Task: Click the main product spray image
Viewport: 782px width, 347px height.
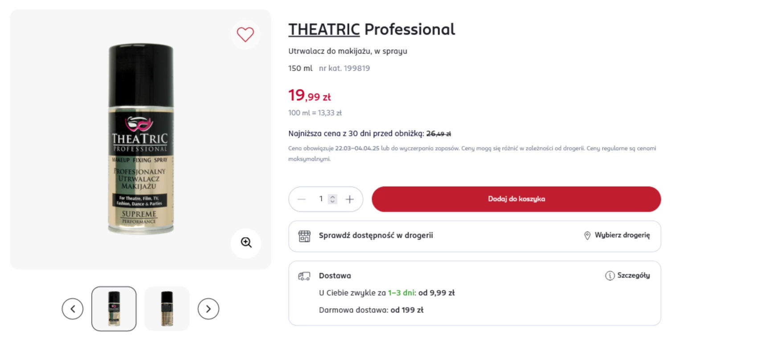Action: tap(140, 139)
